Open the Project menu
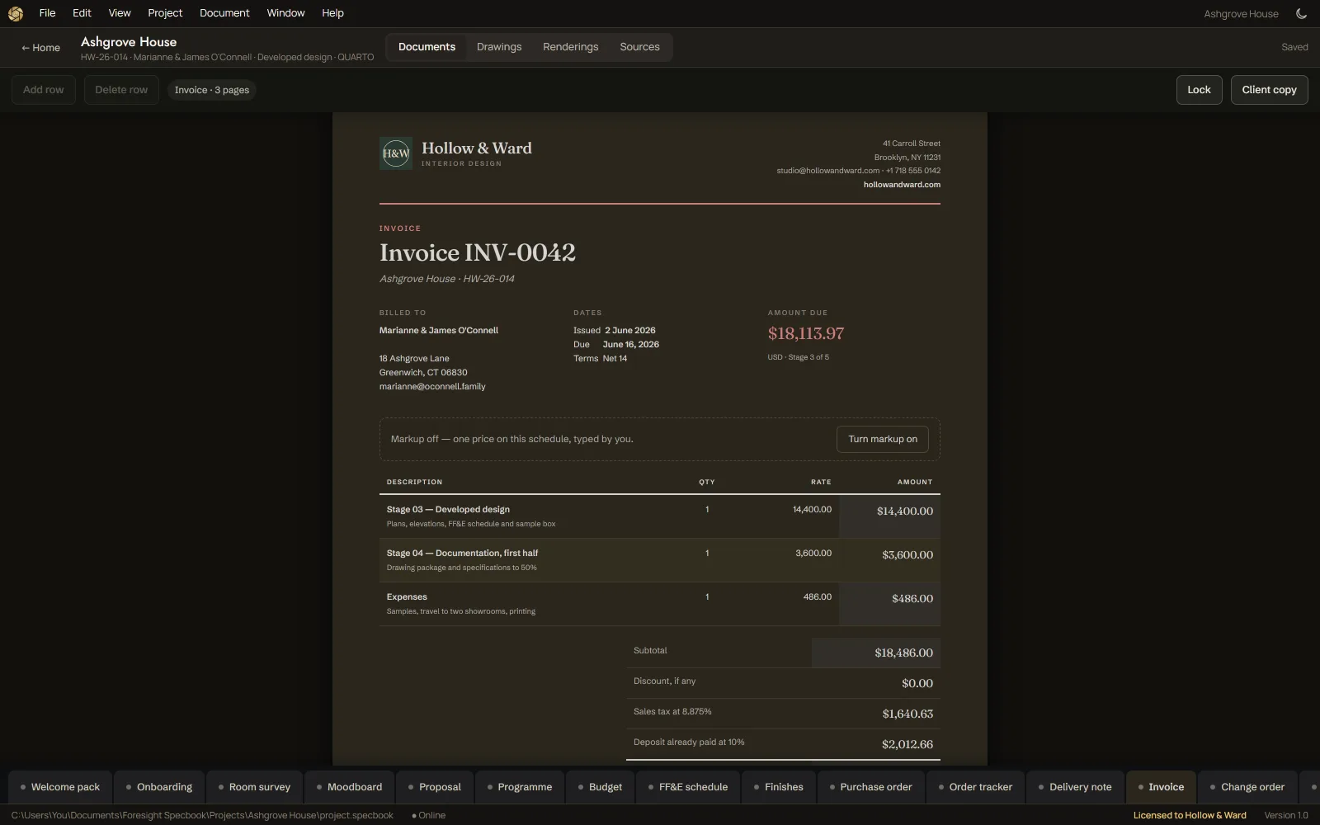1320x825 pixels. [x=165, y=13]
